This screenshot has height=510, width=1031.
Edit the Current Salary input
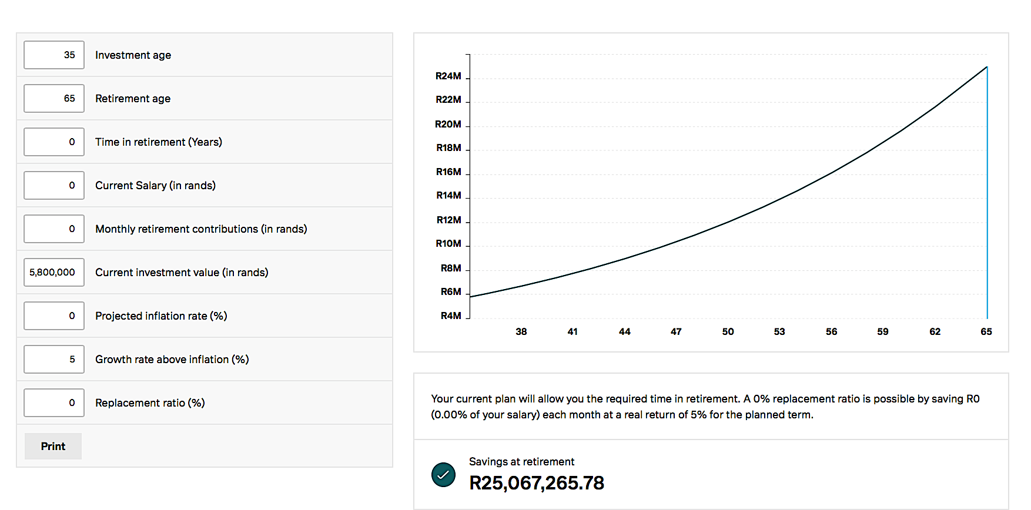[54, 186]
